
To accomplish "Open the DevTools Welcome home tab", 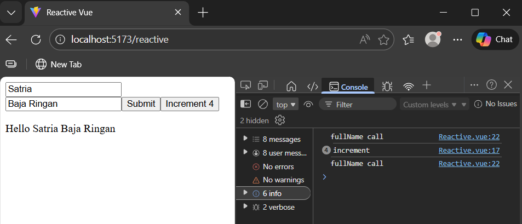I will [291, 86].
